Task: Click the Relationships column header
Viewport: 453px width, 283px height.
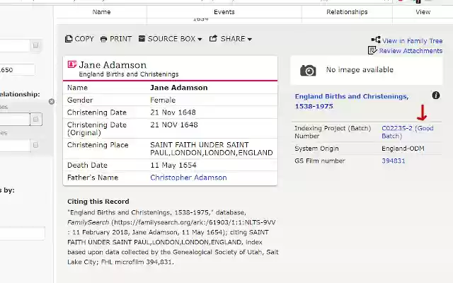Action: tap(347, 12)
